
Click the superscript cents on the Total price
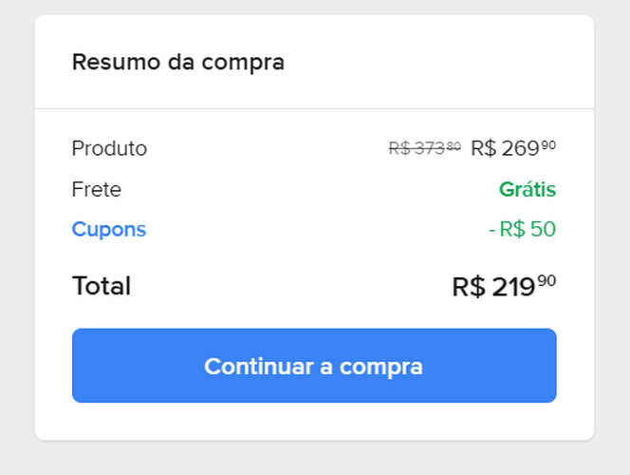[548, 280]
